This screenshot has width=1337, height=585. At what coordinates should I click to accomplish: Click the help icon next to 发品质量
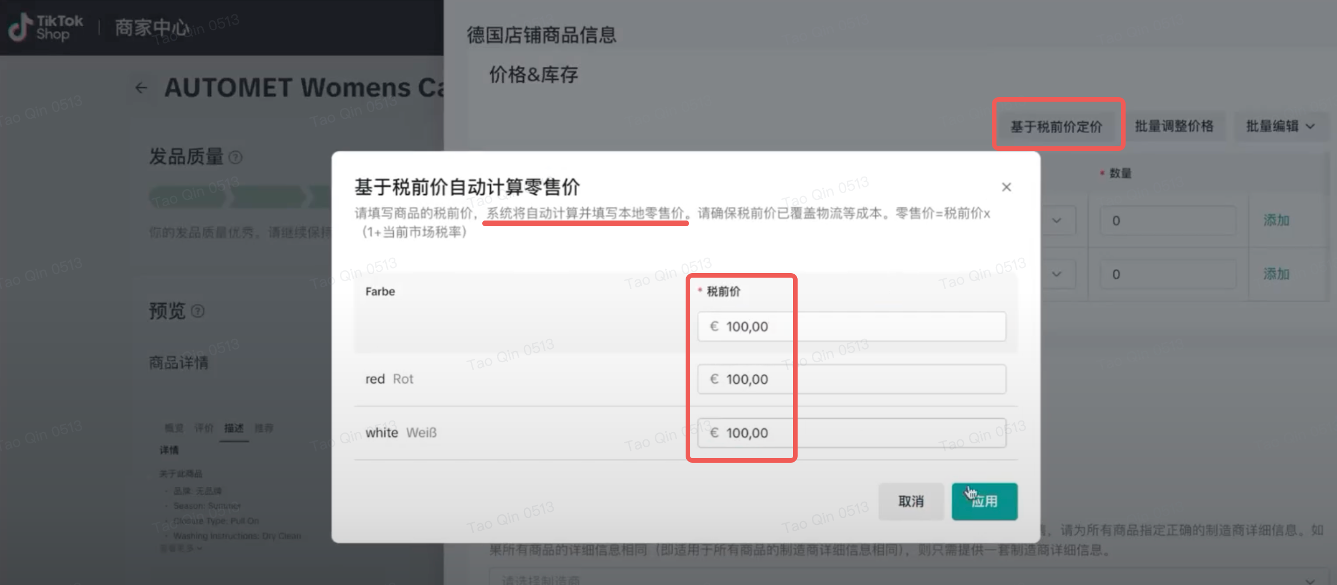[235, 158]
